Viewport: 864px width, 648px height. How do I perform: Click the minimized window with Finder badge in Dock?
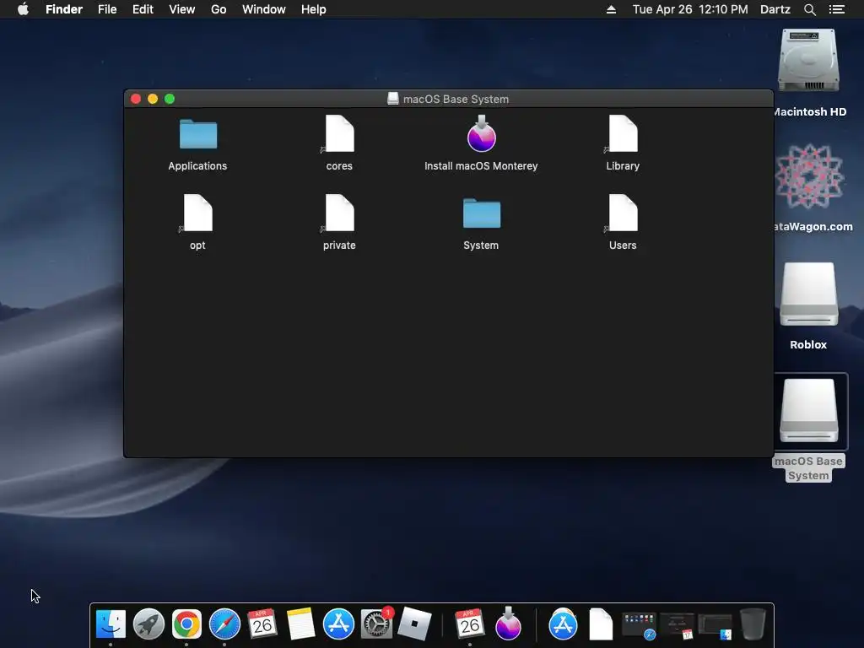click(715, 626)
